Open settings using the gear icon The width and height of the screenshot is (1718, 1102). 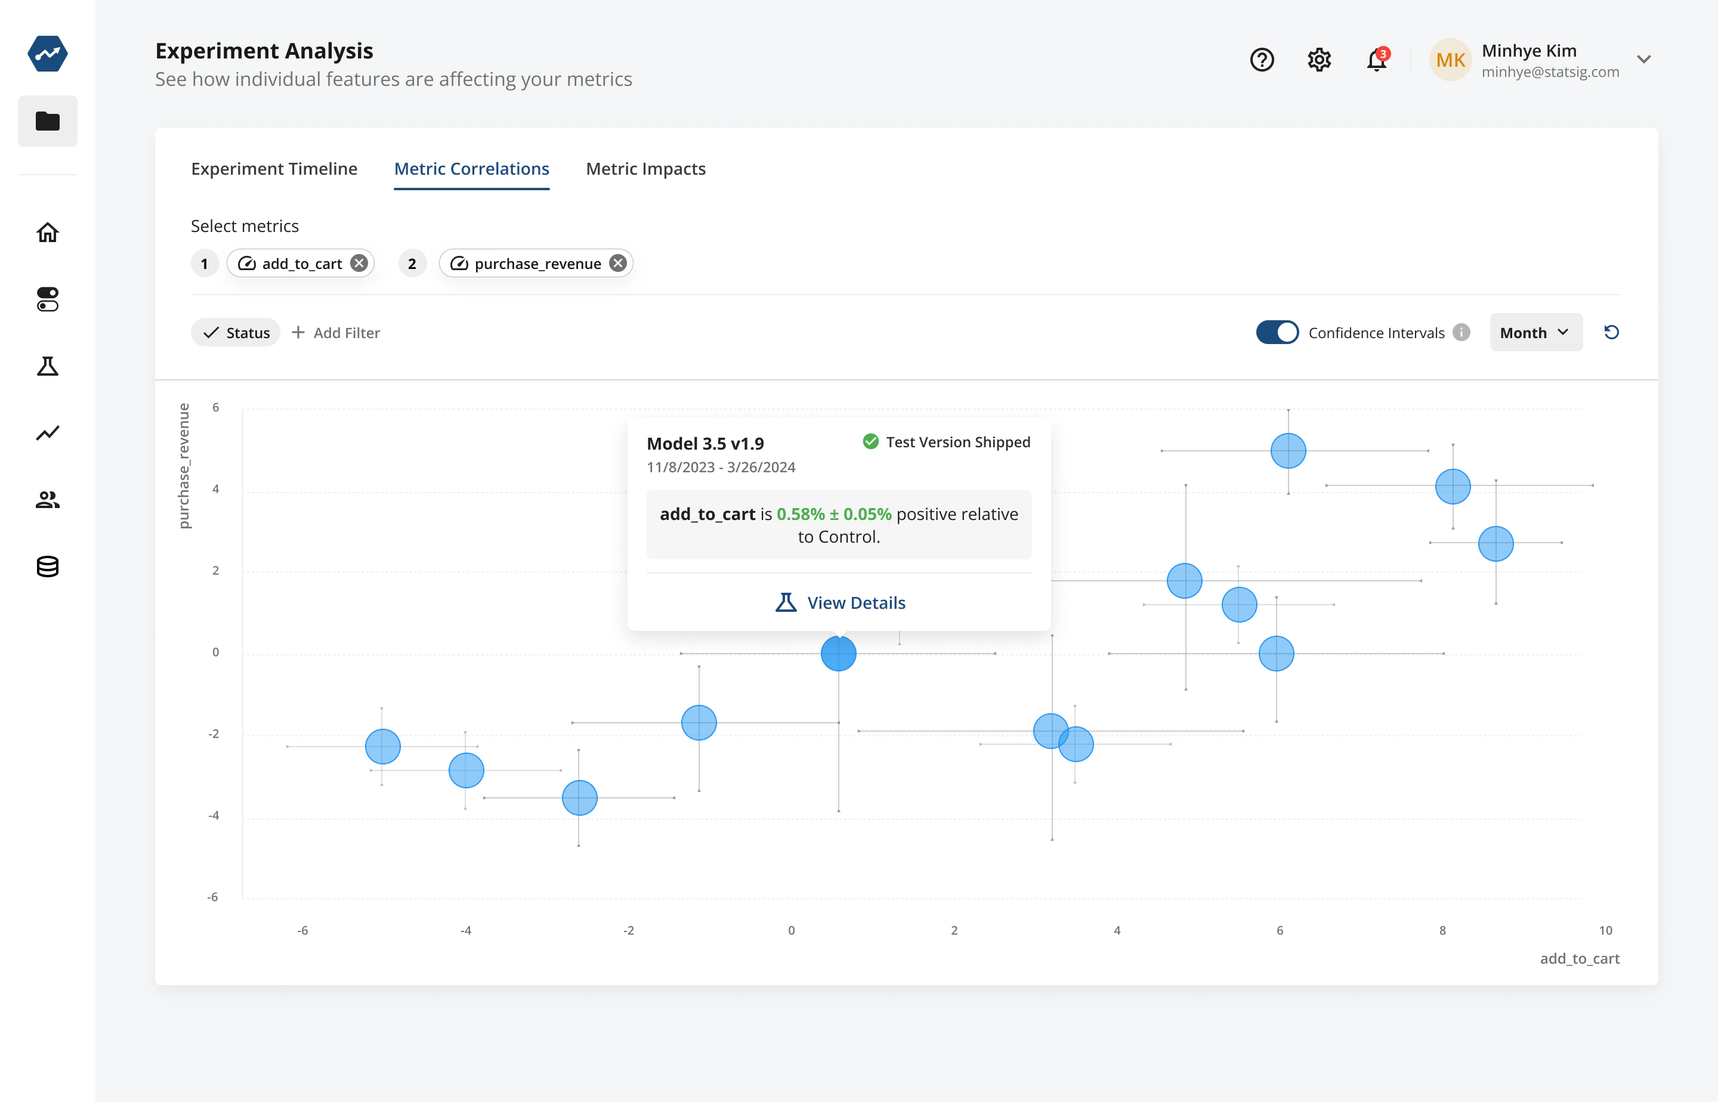tap(1320, 60)
